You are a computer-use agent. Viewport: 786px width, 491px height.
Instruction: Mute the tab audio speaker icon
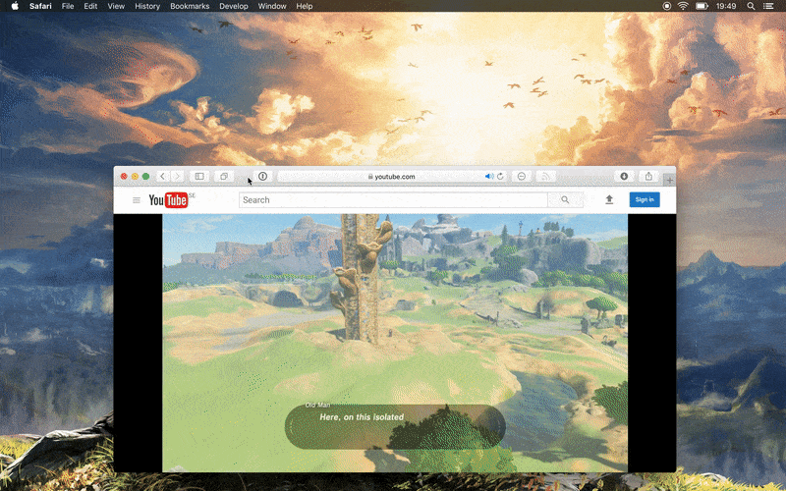(488, 177)
